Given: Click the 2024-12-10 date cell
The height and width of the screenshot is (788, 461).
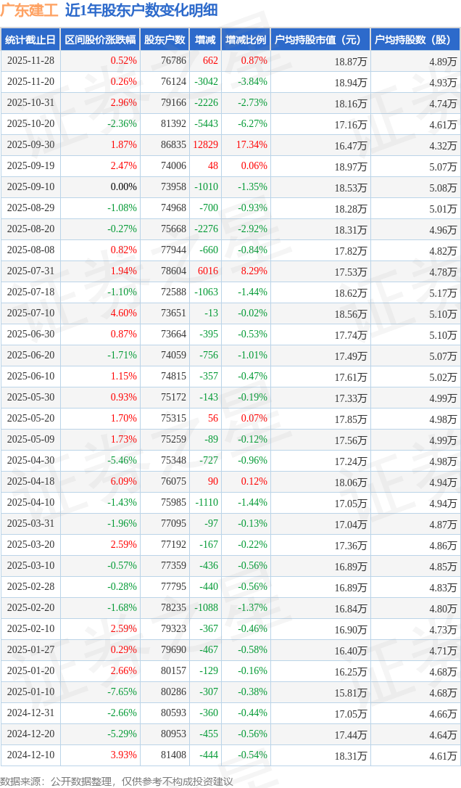Looking at the screenshot, I should [x=30, y=755].
